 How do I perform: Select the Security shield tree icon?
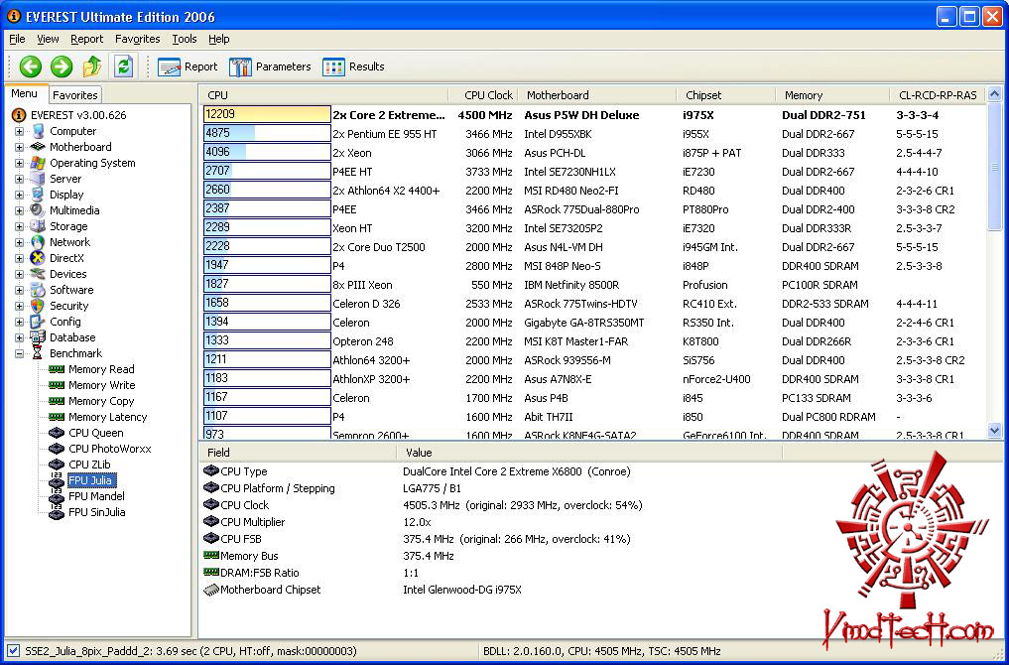click(38, 306)
